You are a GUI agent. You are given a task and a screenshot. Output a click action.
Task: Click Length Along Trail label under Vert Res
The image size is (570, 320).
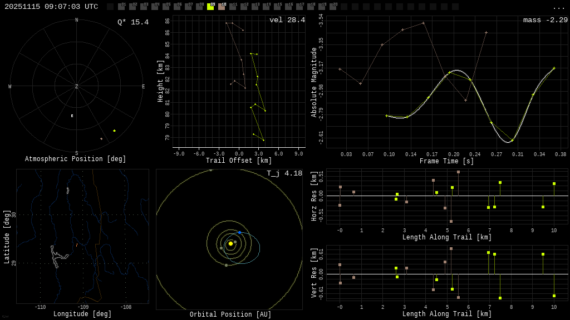[447, 314]
